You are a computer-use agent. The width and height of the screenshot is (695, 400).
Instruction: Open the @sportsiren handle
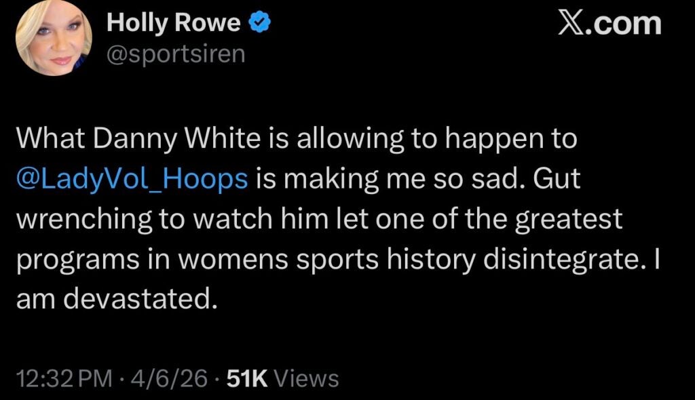pos(176,53)
